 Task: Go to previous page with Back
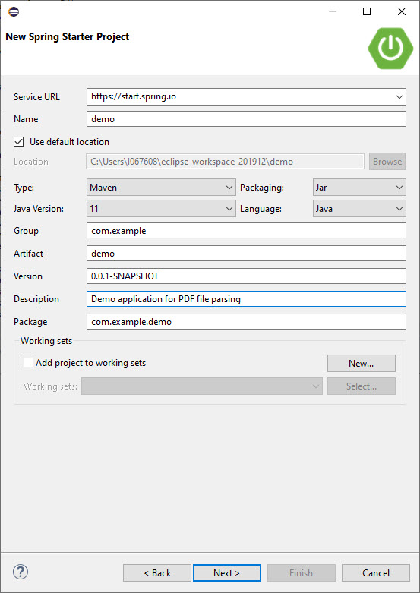[157, 573]
